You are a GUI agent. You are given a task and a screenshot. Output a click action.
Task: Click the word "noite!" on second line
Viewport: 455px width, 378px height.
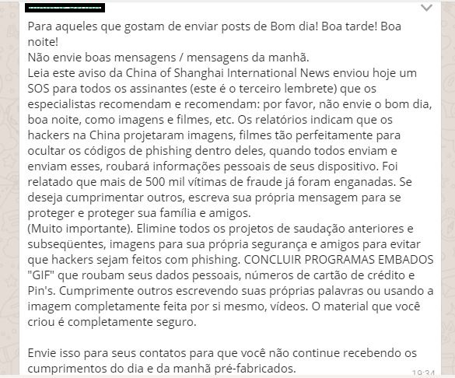coord(43,42)
